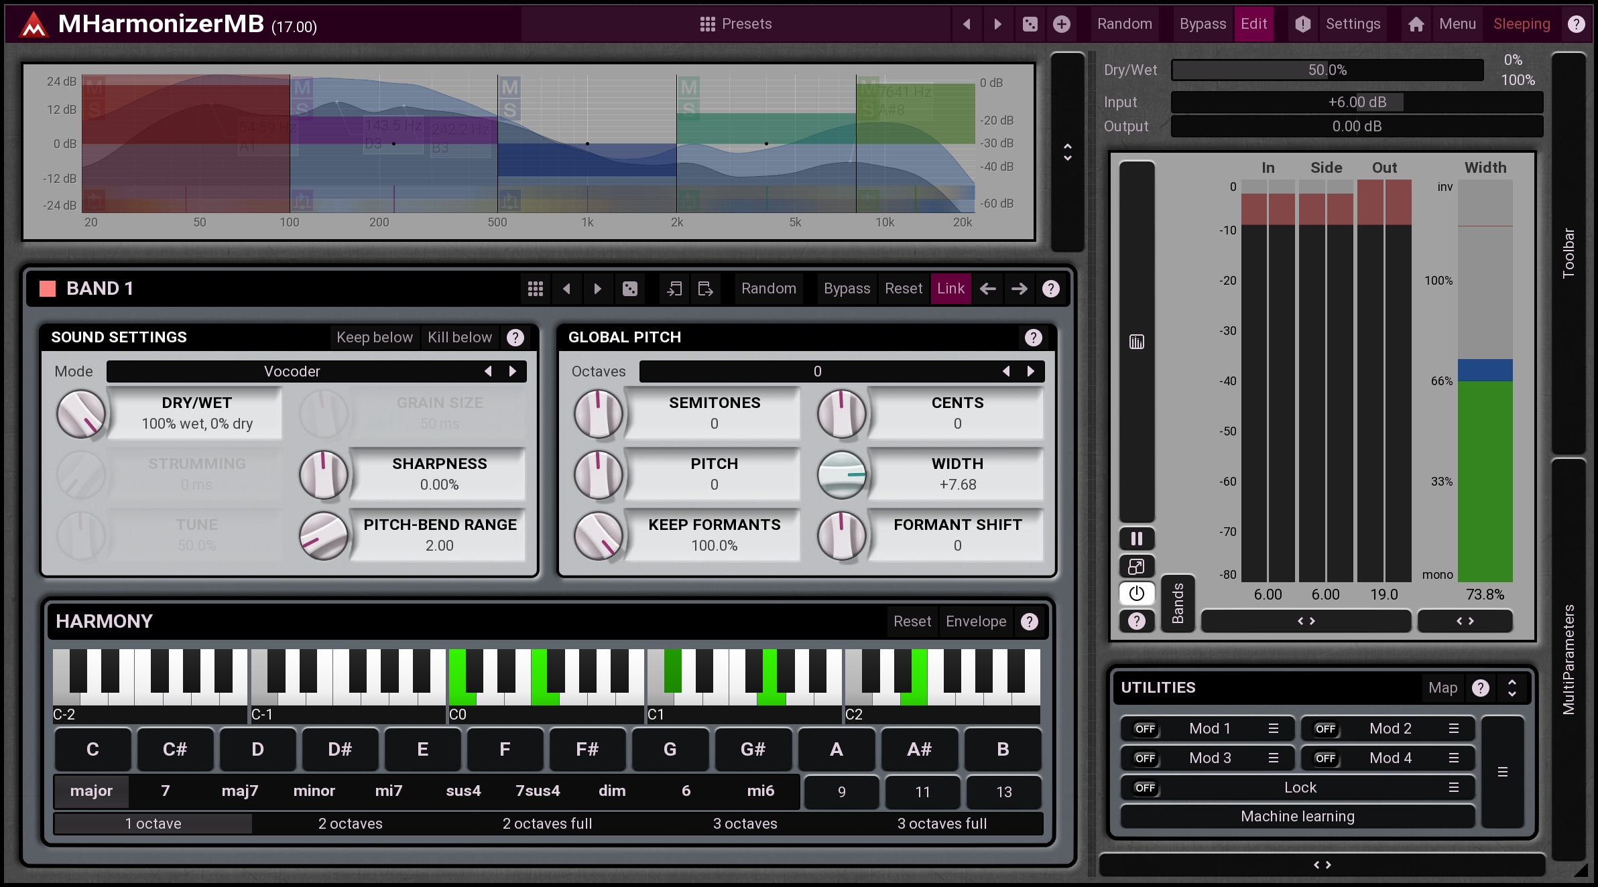Screen dimensions: 1598x887
Task: Open Global Pitch help question mark
Action: pos(1033,338)
